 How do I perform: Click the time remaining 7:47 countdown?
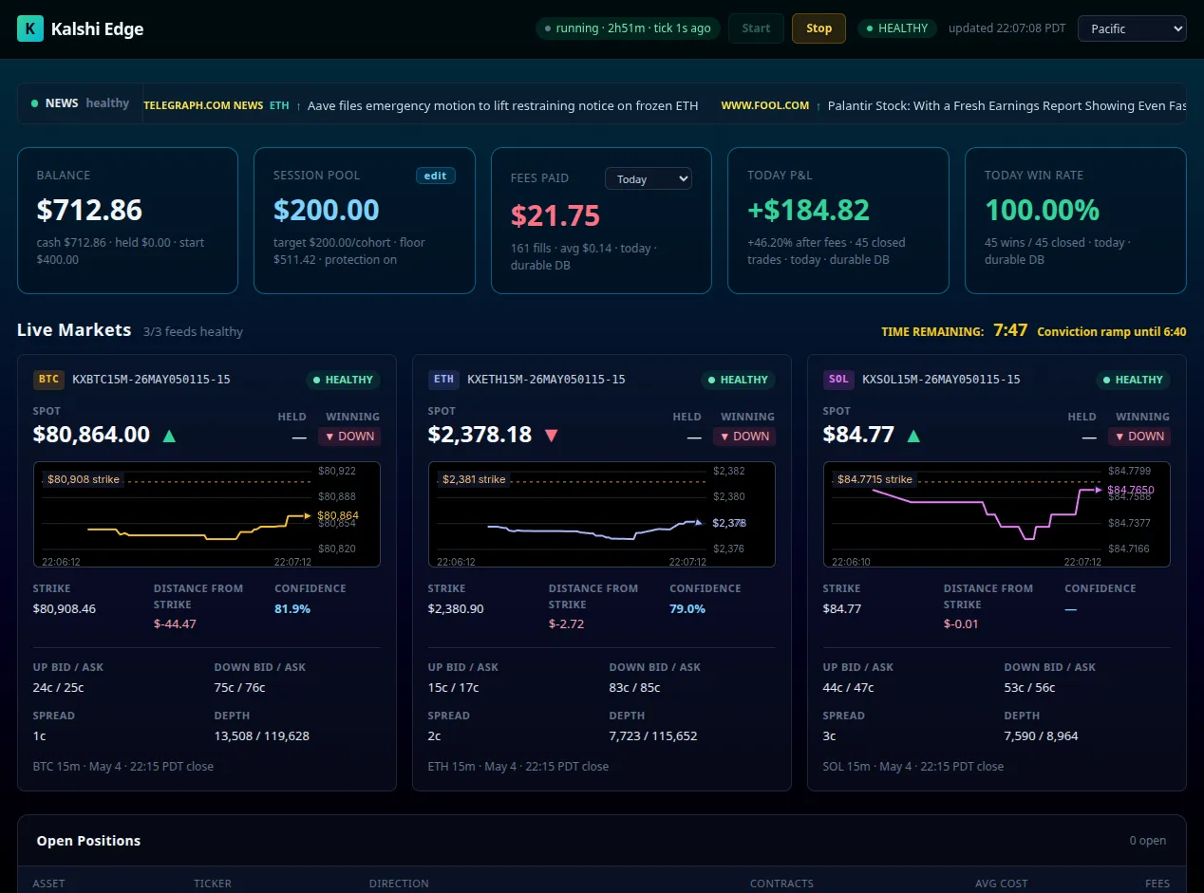pyautogui.click(x=1010, y=330)
